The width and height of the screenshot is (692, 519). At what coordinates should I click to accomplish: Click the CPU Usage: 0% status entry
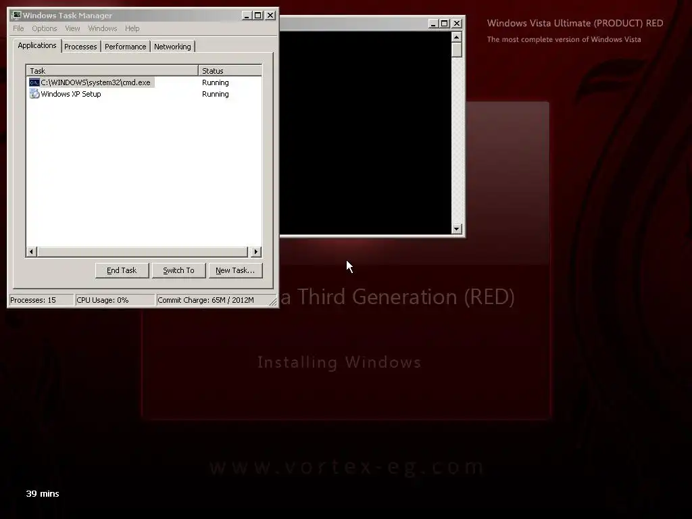pyautogui.click(x=115, y=300)
